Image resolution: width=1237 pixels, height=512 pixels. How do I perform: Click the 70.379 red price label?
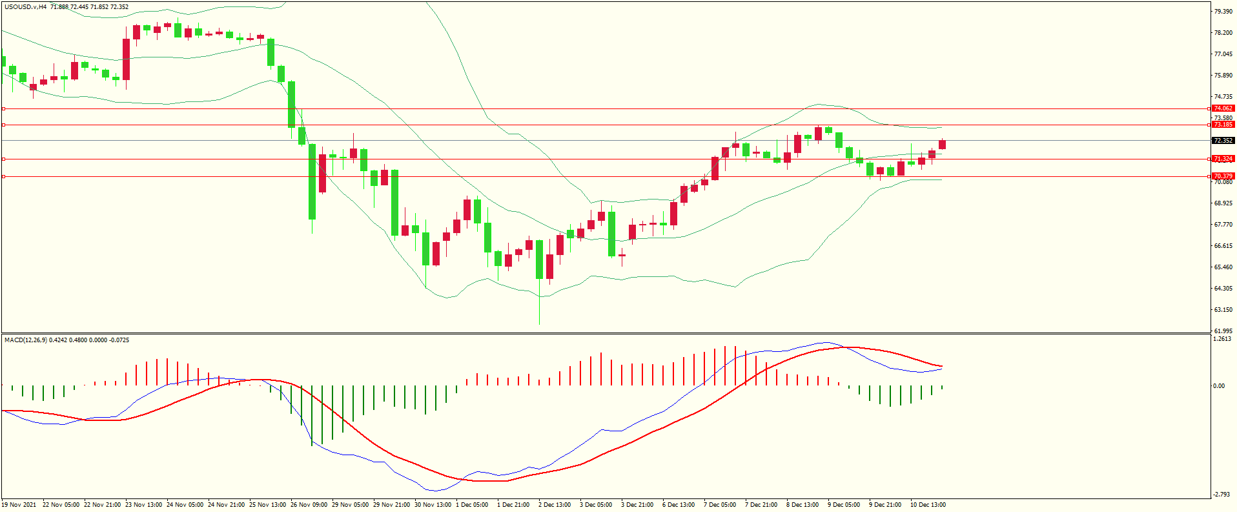tap(1223, 176)
